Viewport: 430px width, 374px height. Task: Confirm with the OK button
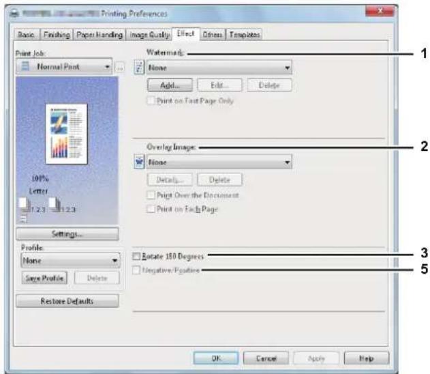216,358
